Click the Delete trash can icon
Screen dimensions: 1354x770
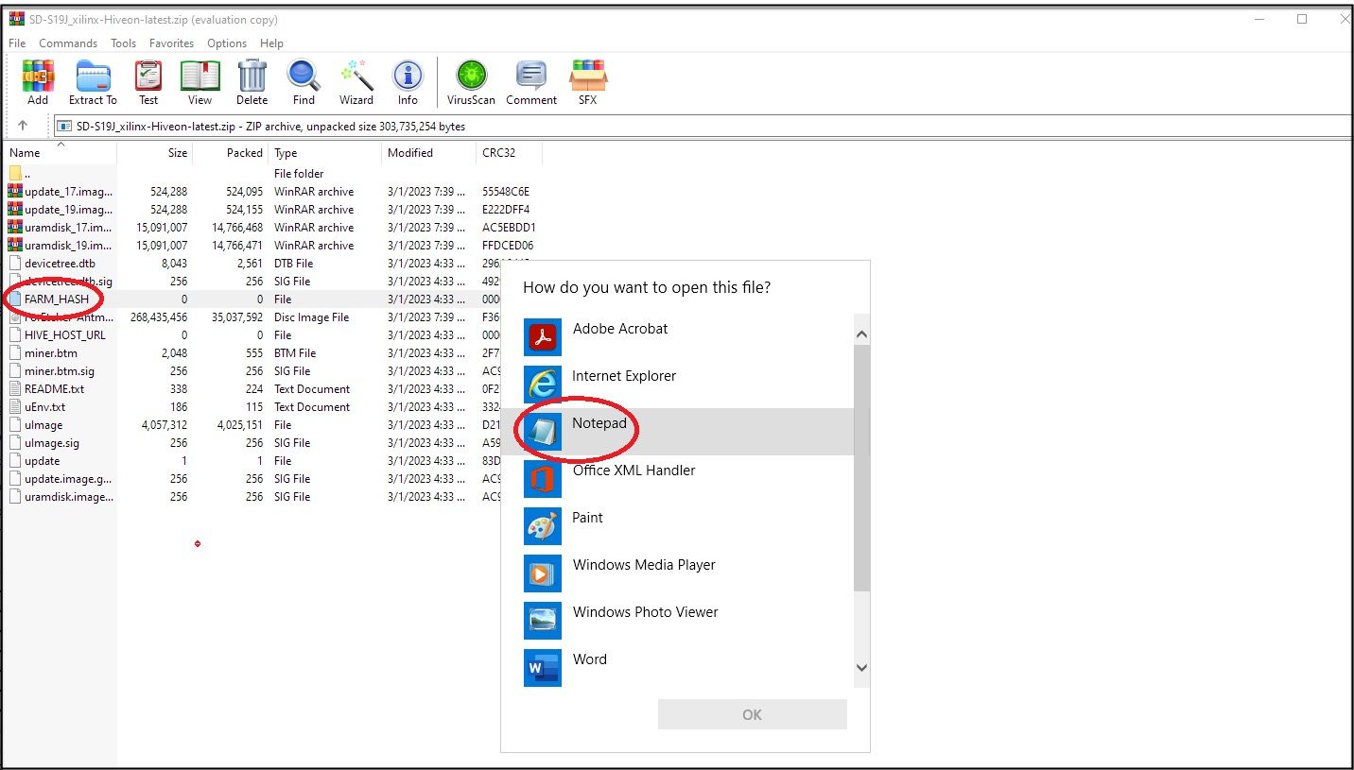pos(252,82)
